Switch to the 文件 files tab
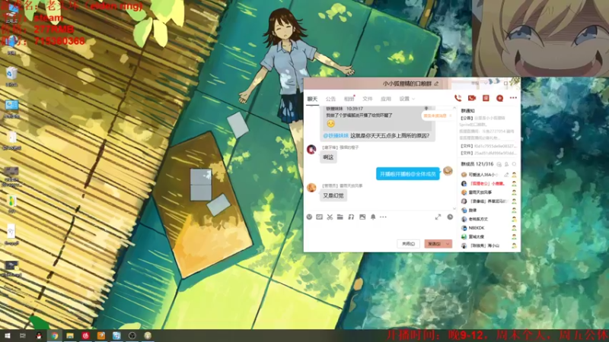 (x=368, y=99)
